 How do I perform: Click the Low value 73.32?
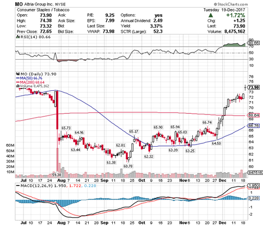click(x=46, y=26)
